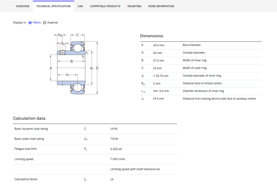Click the Bore diameter description

[192, 45]
